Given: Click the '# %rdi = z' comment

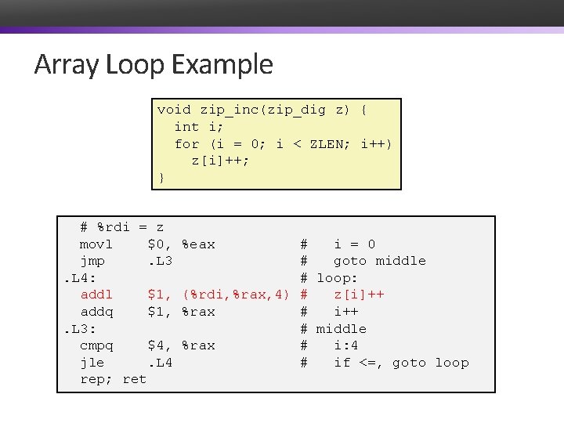Looking at the screenshot, I should click(x=122, y=227).
